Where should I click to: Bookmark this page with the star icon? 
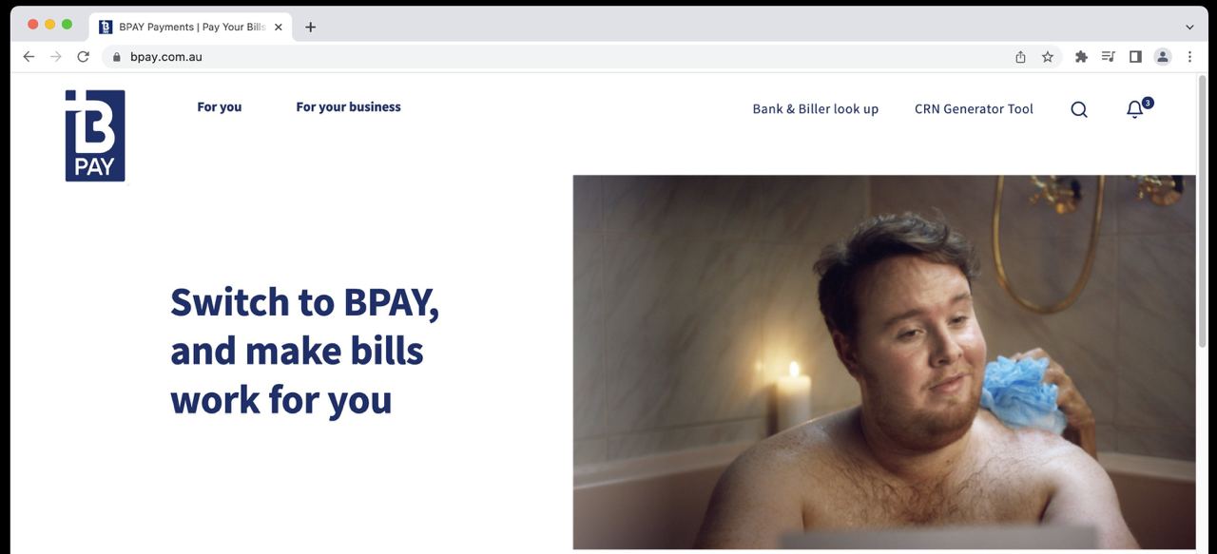pyautogui.click(x=1048, y=57)
